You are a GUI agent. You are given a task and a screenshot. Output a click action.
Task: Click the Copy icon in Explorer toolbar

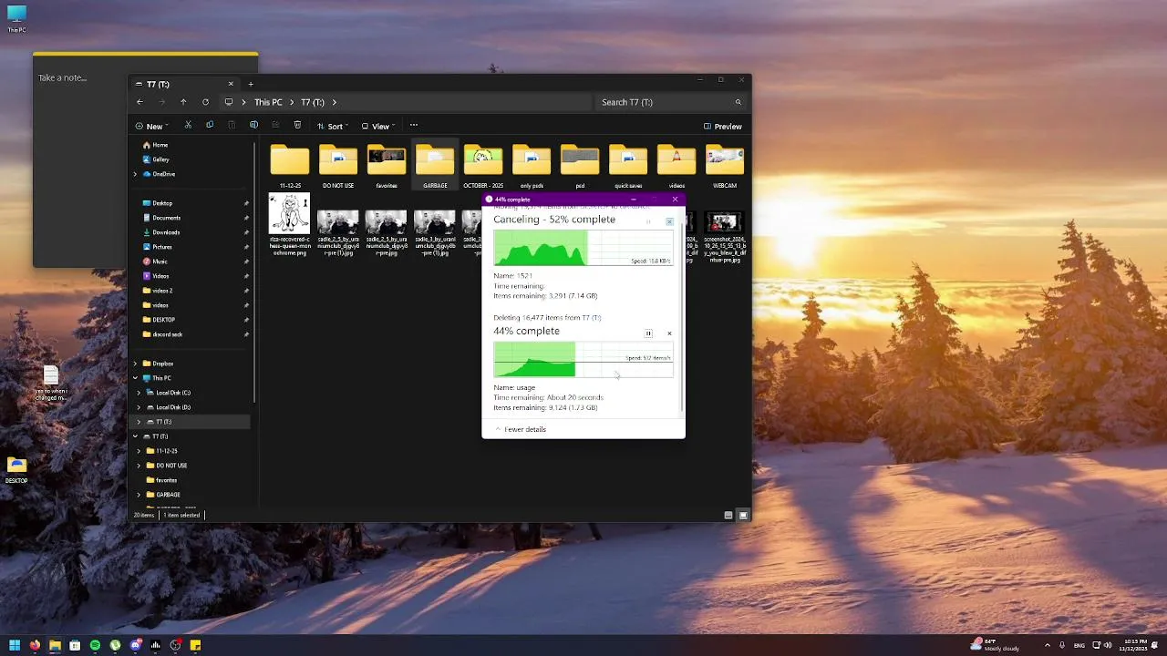tap(210, 126)
